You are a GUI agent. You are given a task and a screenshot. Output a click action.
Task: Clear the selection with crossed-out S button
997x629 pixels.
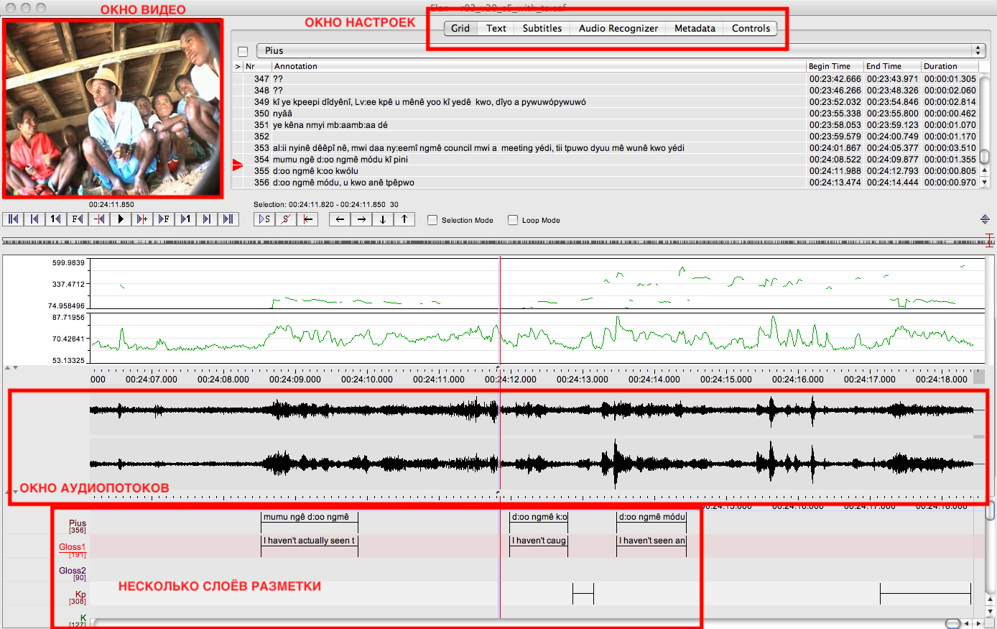(286, 219)
